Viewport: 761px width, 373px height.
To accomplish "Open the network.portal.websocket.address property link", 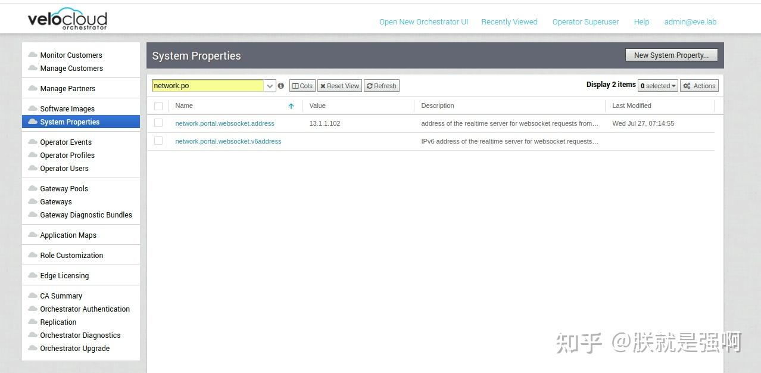I will tap(224, 123).
